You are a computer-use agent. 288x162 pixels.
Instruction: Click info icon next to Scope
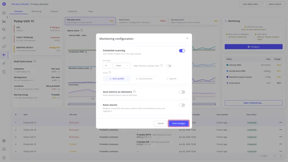click(110, 72)
